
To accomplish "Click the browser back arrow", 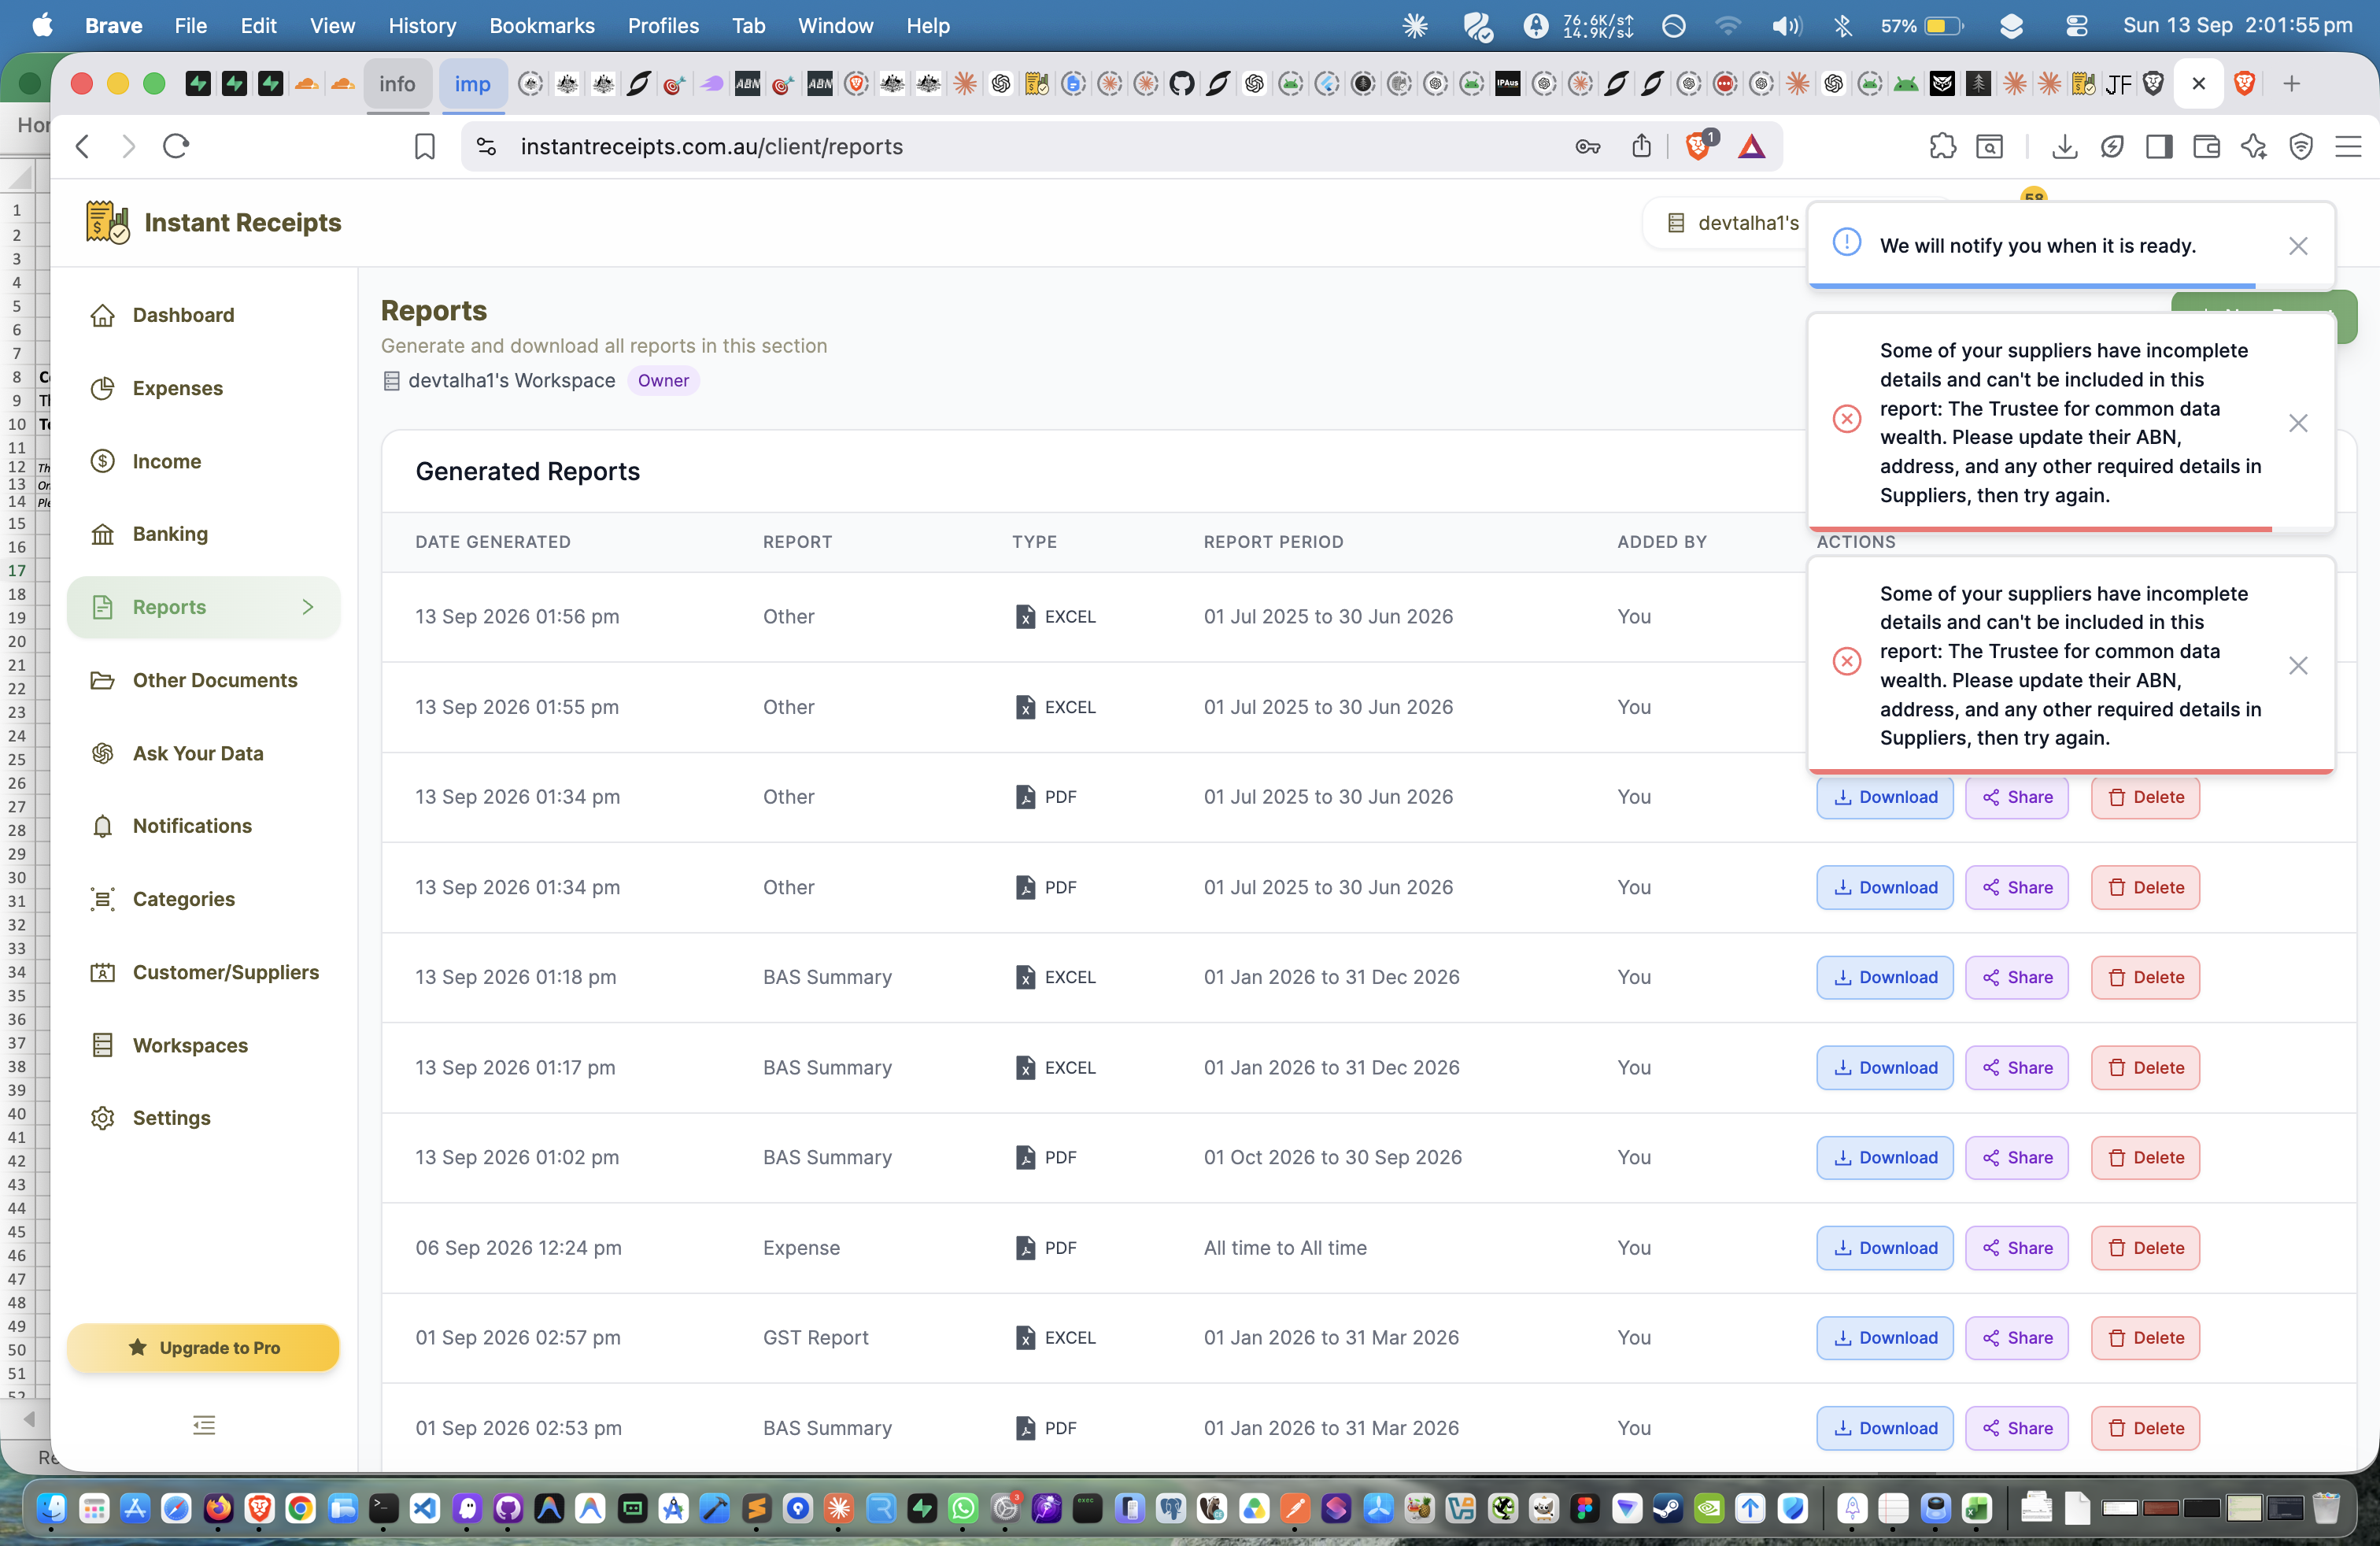I will pos(83,147).
